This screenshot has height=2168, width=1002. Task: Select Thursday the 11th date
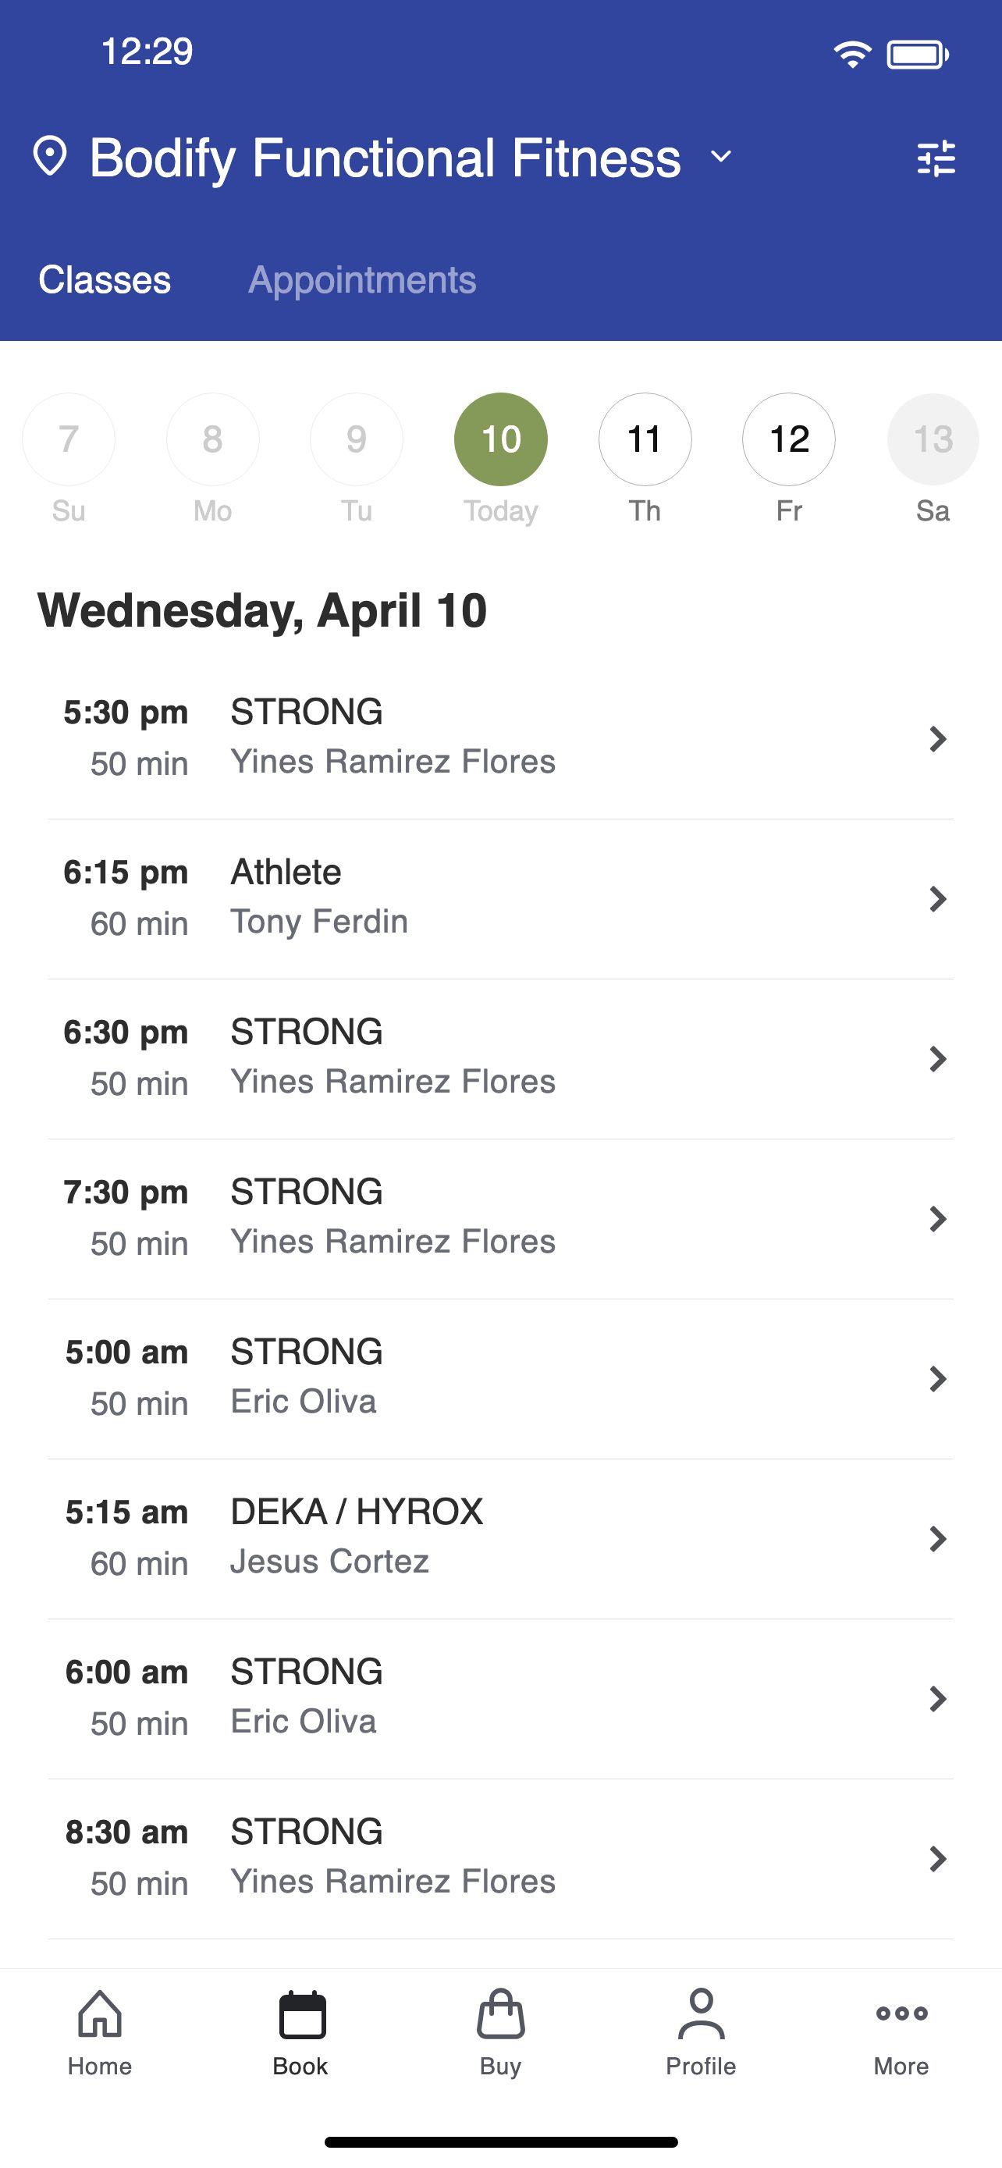tap(645, 439)
